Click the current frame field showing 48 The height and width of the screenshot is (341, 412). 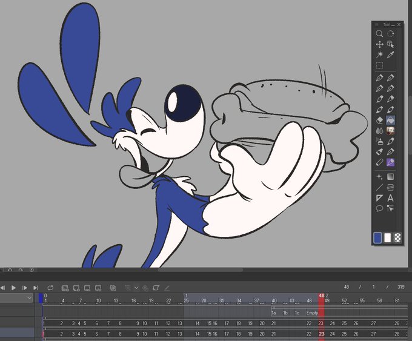pos(347,287)
